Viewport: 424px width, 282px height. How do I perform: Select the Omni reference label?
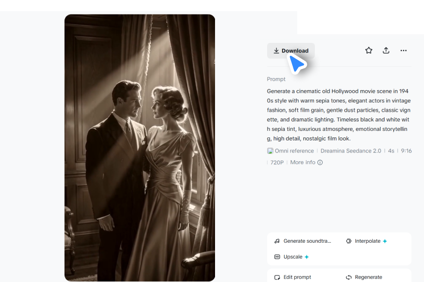tap(294, 151)
